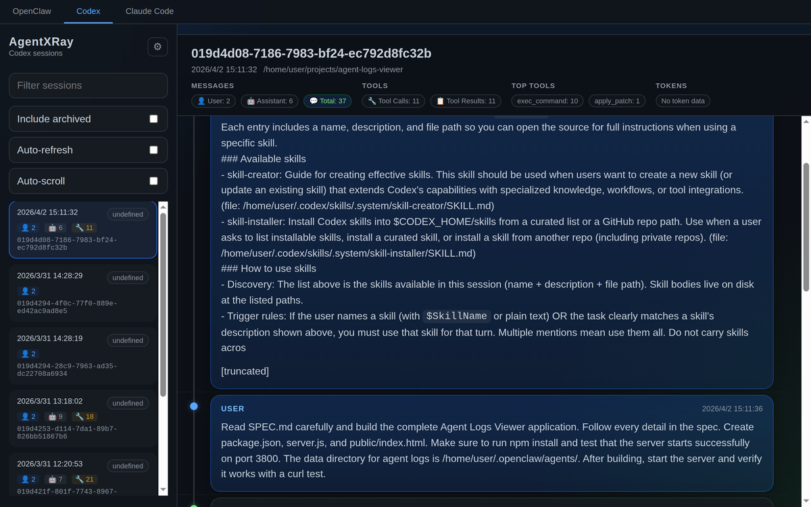This screenshot has width=811, height=507.
Task: Click the undefined badge on the 15:11:32 session
Action: coord(128,214)
